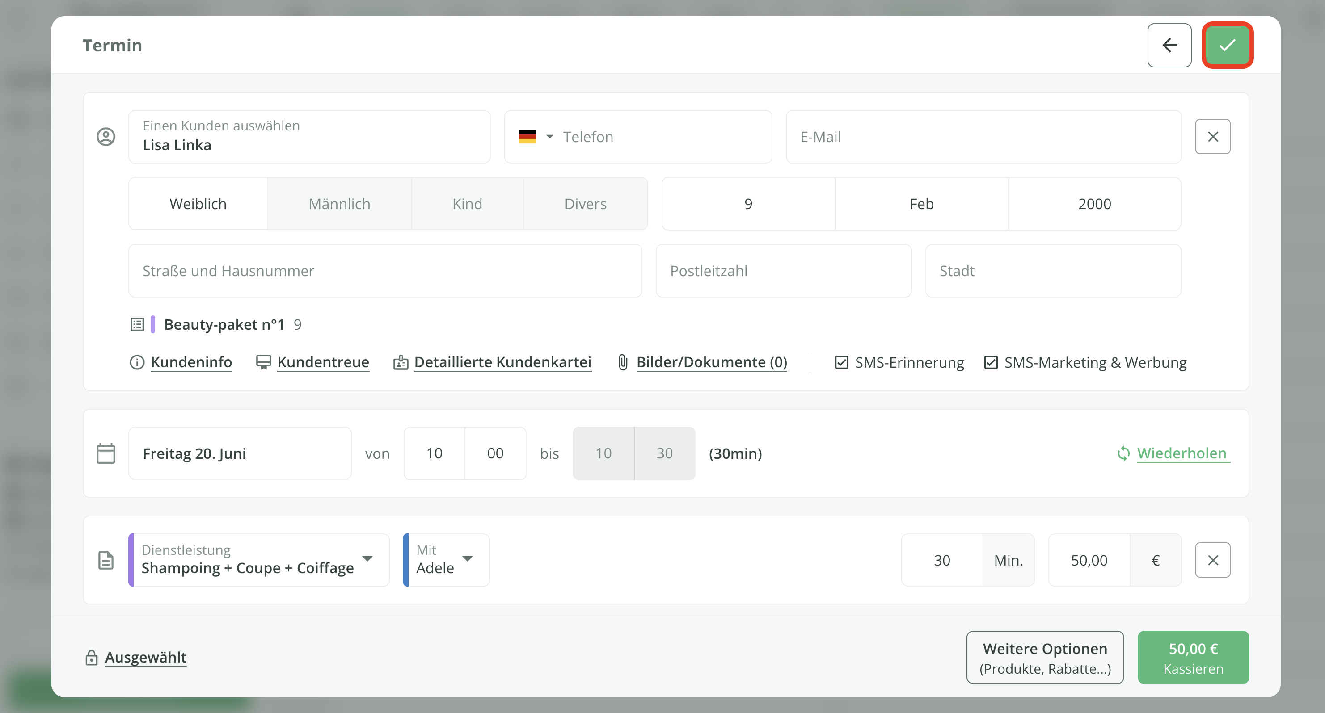Screen dimensions: 1325x713
Task: Remove the Shampoing service row
Action: pyautogui.click(x=1212, y=560)
